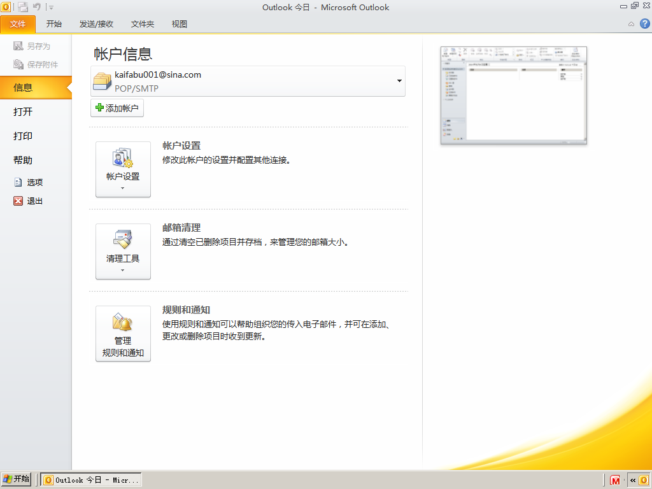Click the 帐户信息 heading text
The image size is (652, 489).
pyautogui.click(x=123, y=54)
